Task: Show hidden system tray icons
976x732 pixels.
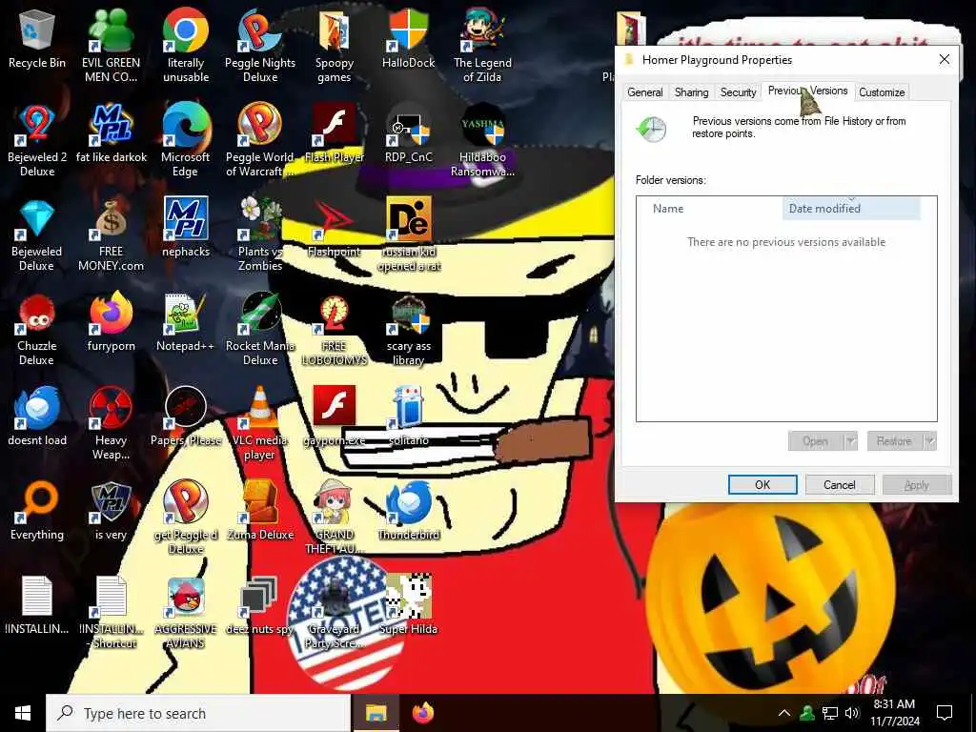Action: (784, 713)
